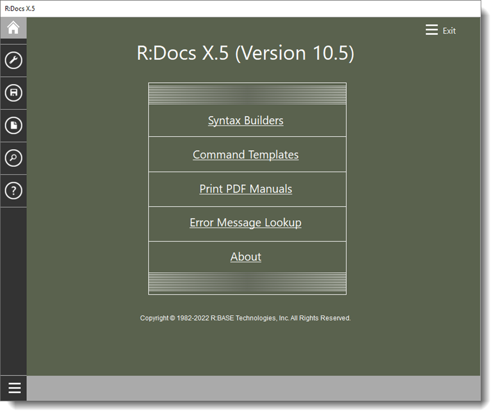Expand the bottom-left hamburger menu

tap(14, 388)
